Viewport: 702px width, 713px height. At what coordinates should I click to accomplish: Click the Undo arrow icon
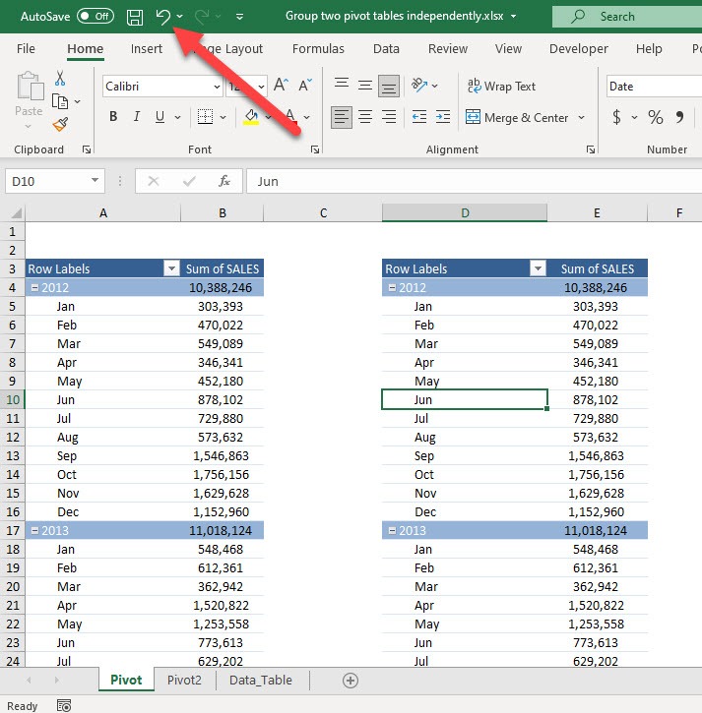(162, 17)
